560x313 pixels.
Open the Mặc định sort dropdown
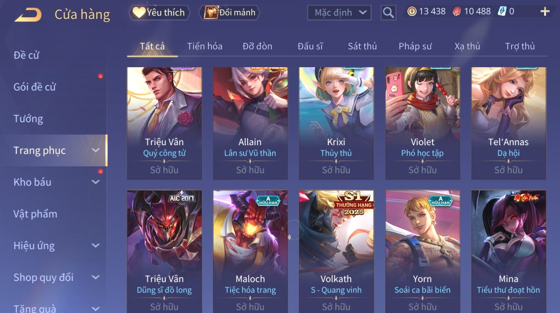(x=339, y=13)
